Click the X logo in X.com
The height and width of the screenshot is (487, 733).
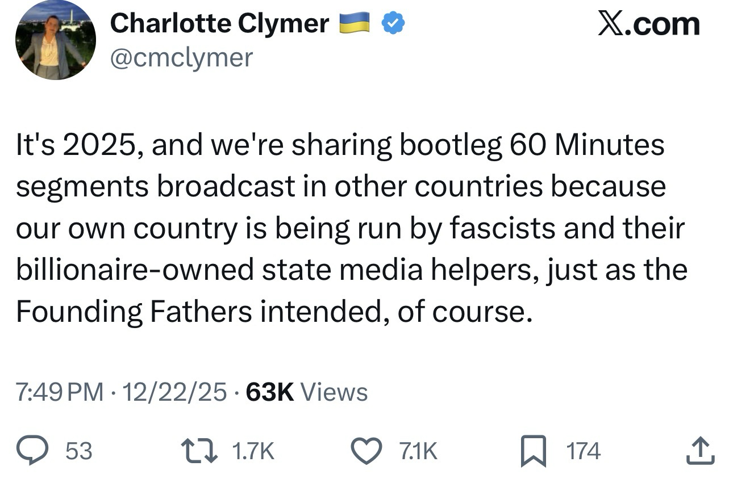click(611, 24)
